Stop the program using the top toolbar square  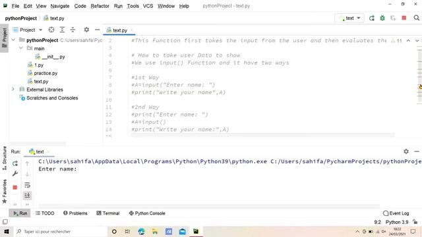coord(404,18)
